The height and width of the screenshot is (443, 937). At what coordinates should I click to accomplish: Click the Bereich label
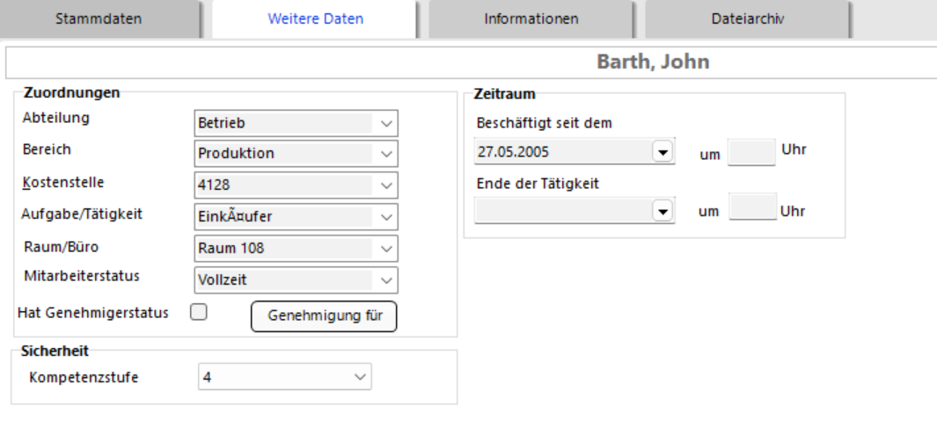[47, 149]
